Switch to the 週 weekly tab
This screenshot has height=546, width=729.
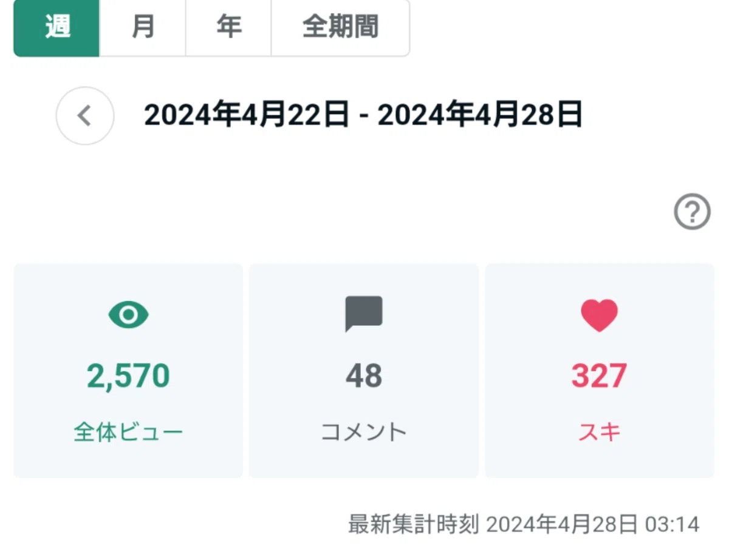[x=56, y=28]
